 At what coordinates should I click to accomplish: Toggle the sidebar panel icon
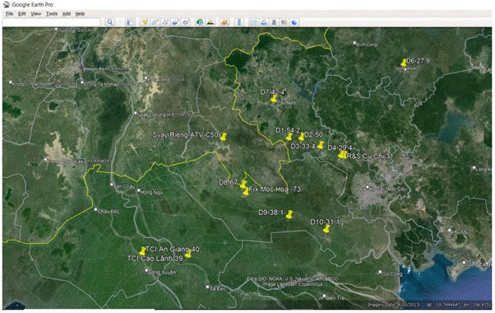click(130, 22)
